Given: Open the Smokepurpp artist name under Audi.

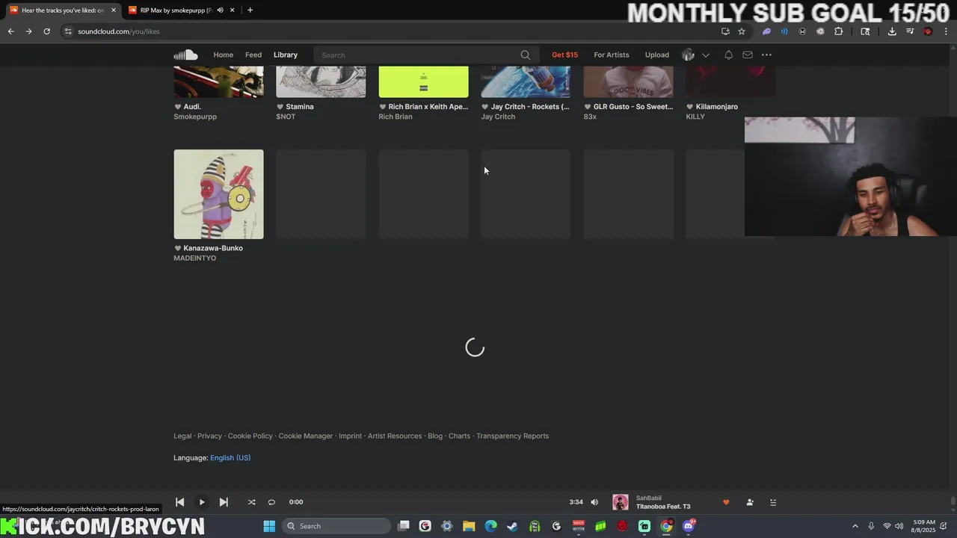Looking at the screenshot, I should click(195, 117).
